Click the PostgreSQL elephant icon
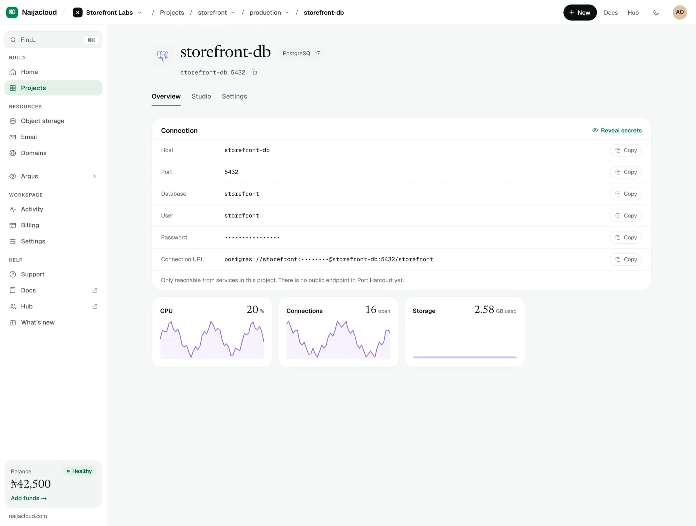Screen dimensions: 696x526 pyautogui.click(x=162, y=56)
